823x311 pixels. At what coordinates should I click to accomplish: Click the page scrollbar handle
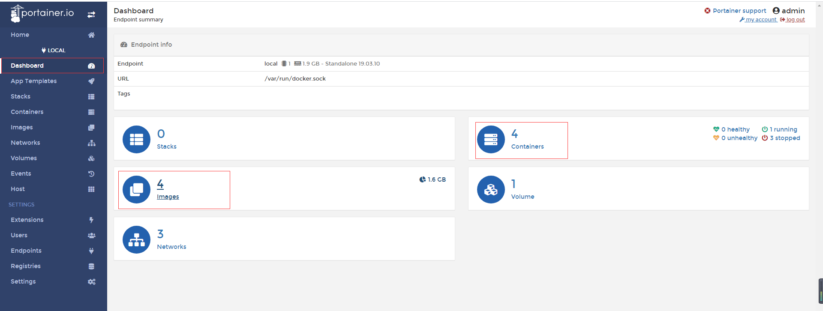click(x=820, y=291)
